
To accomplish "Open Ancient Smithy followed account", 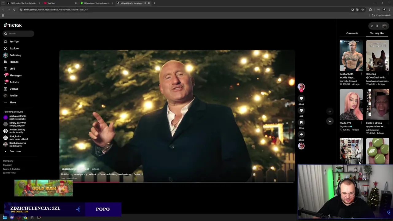I will click(15, 131).
